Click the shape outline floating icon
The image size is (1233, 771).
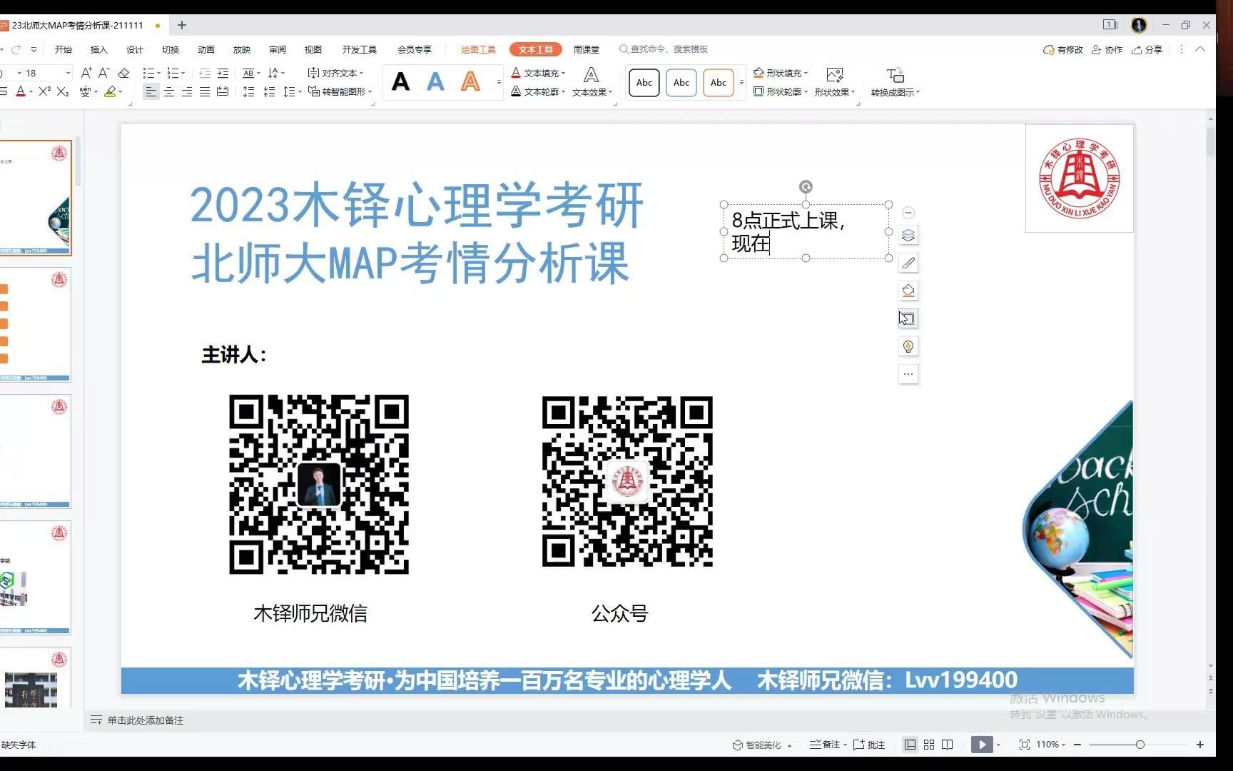[908, 318]
